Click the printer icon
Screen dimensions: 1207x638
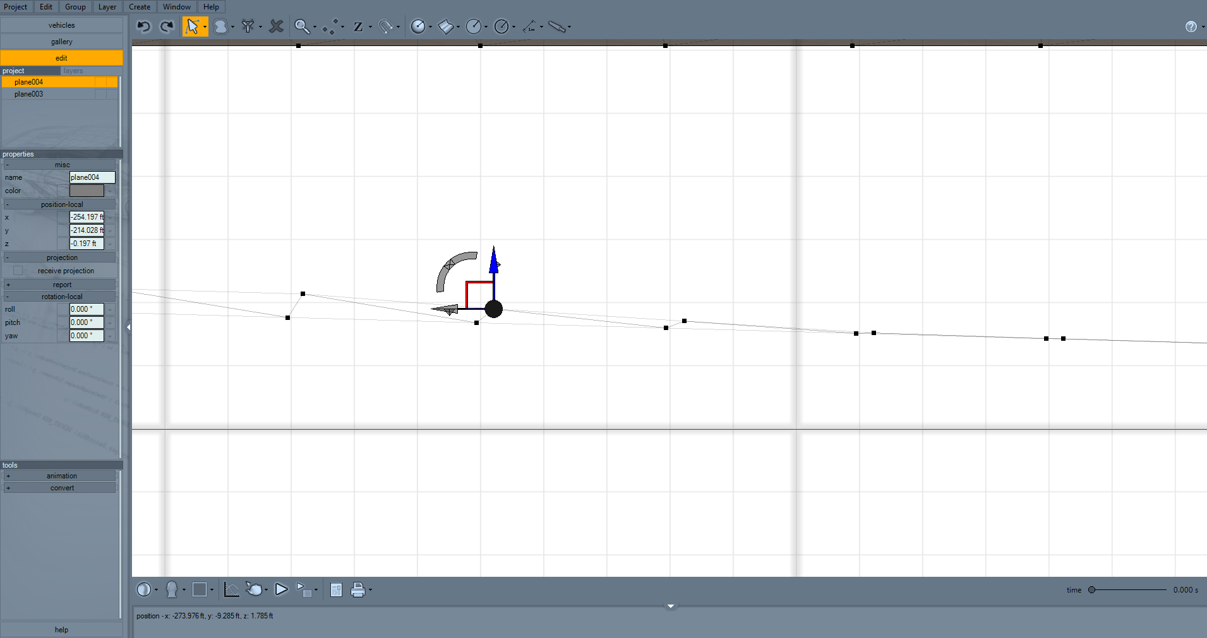[358, 589]
